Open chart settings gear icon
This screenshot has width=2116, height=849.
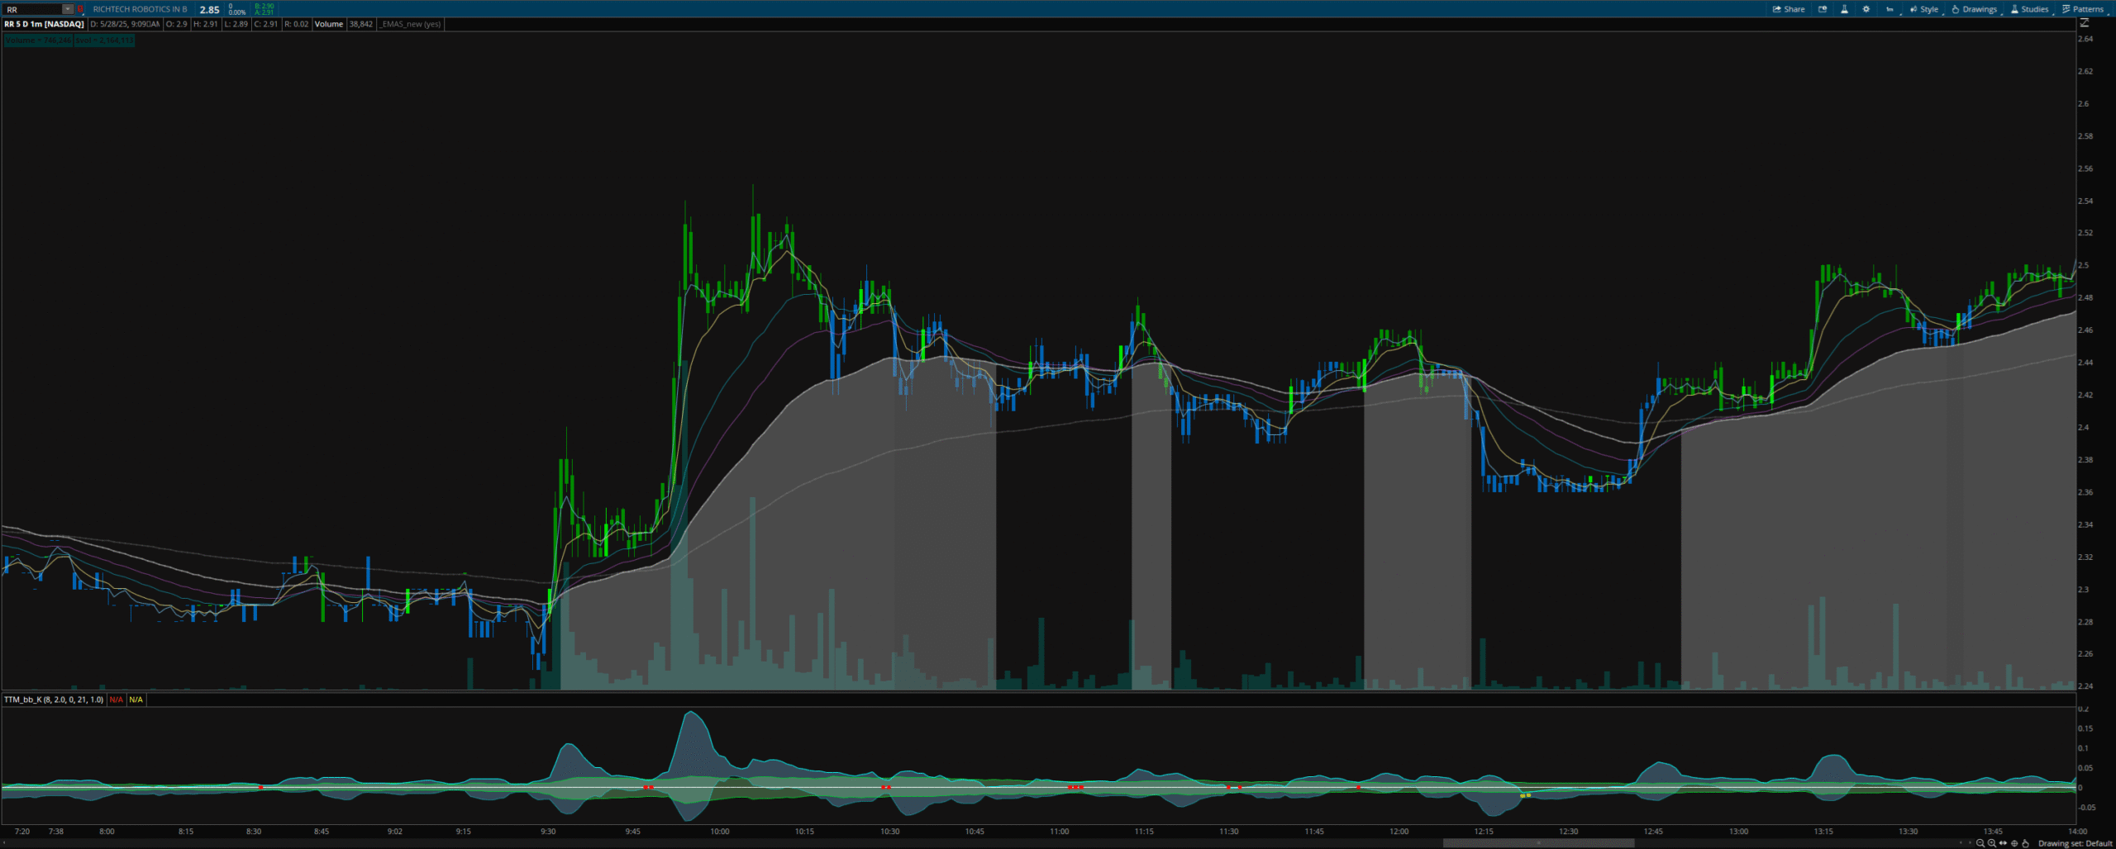(x=1866, y=9)
